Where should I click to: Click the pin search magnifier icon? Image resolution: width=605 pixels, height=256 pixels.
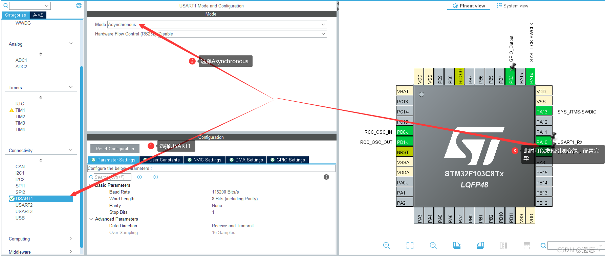(543, 246)
